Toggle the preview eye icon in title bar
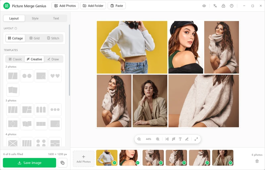The height and width of the screenshot is (170, 265). point(204,6)
